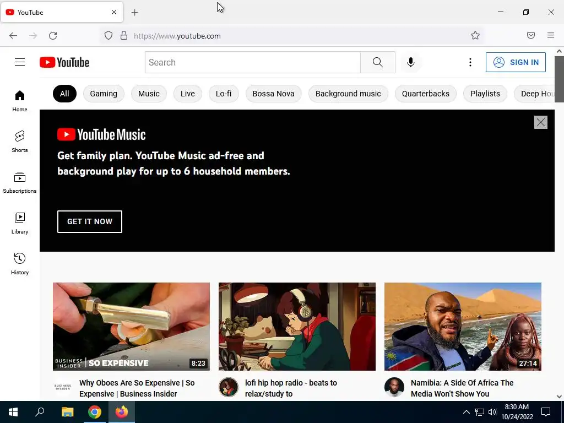Screen dimensions: 564x423
Task: Open the YouTube guide hamburger menu
Action: click(20, 62)
